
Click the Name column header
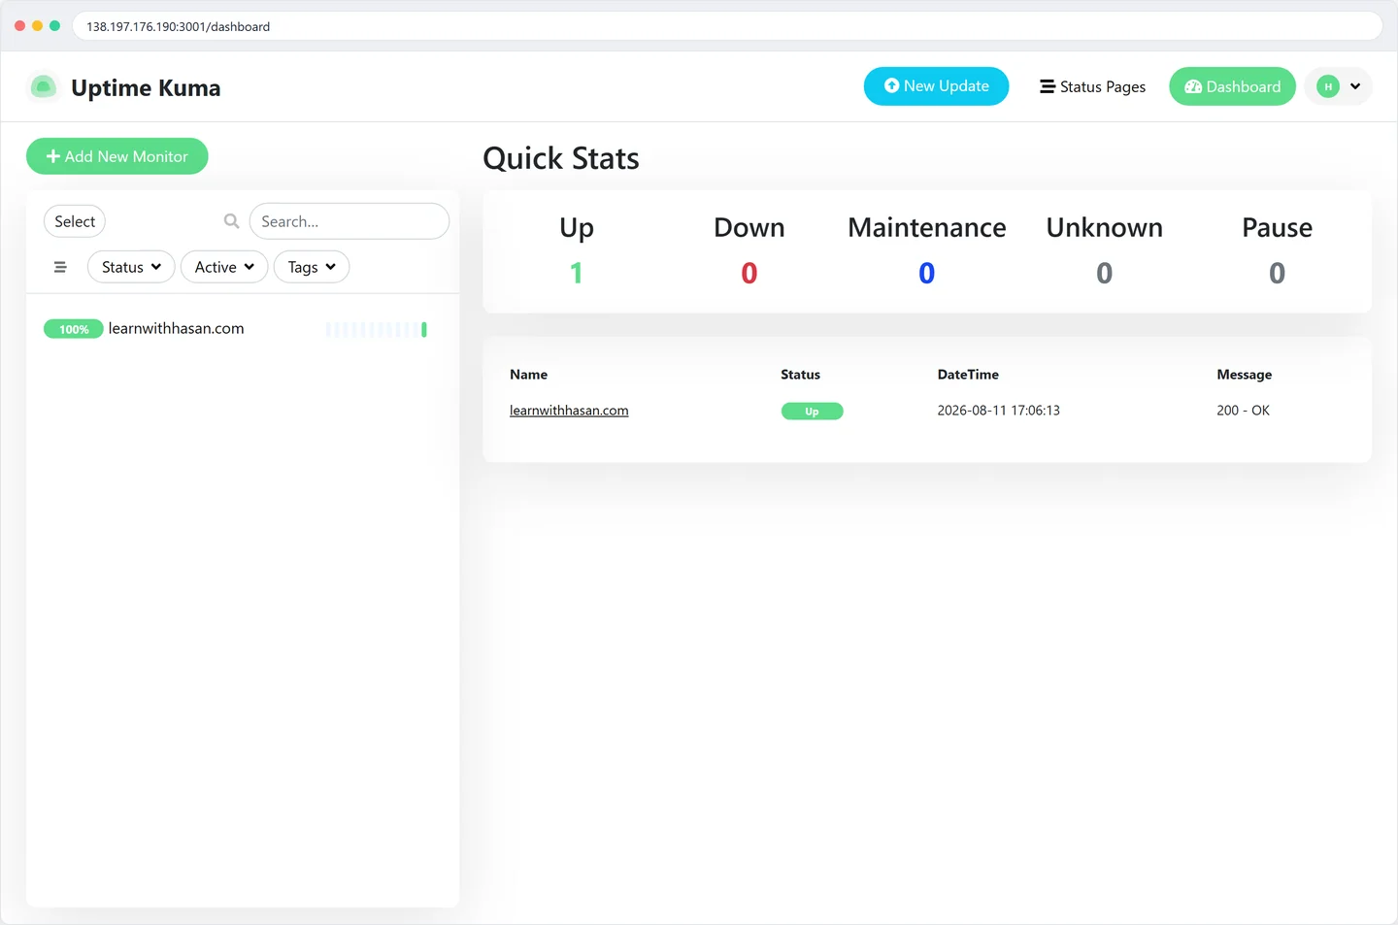pos(528,375)
